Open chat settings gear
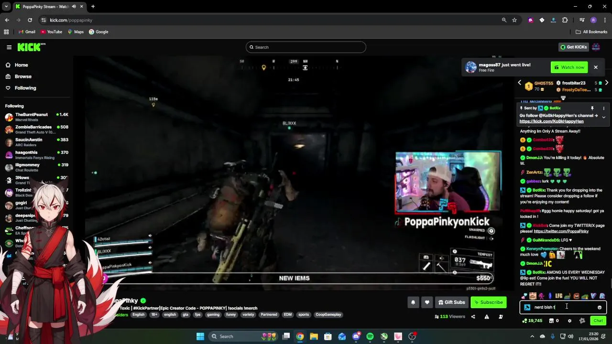The image size is (612, 344). point(569,321)
